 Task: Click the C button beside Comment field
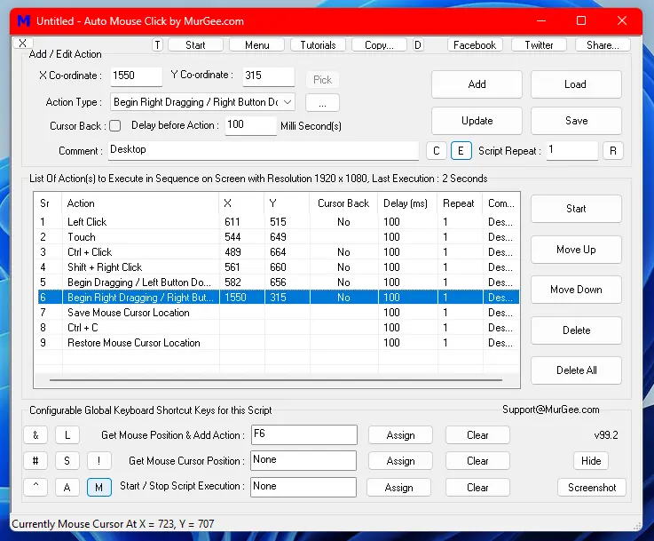coord(437,151)
